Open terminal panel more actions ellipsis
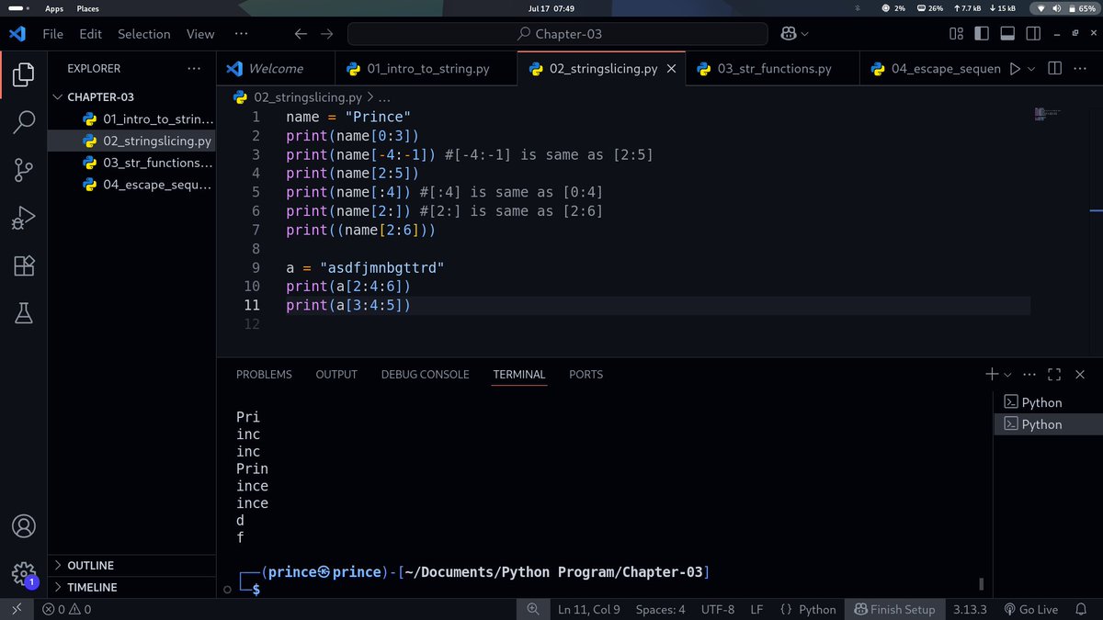The width and height of the screenshot is (1103, 620). 1029,375
